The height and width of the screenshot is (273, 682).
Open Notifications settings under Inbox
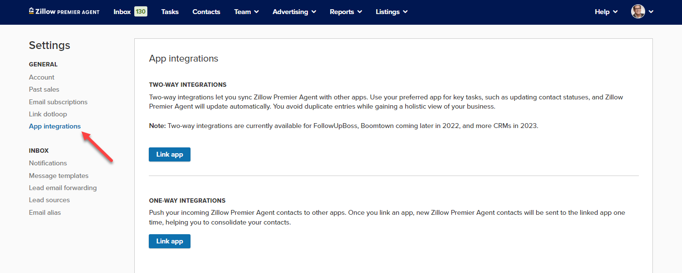48,163
